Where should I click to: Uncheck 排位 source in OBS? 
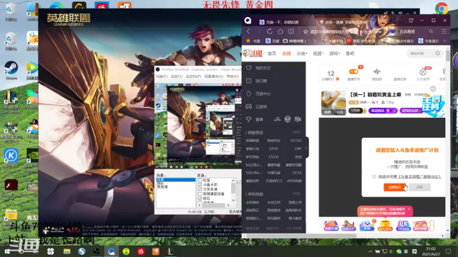200,198
